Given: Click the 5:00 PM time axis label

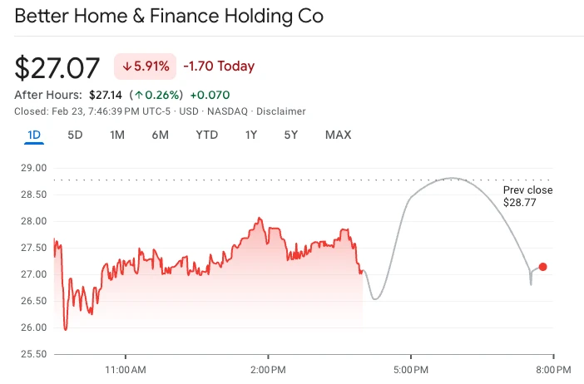Looking at the screenshot, I should 411,368.
